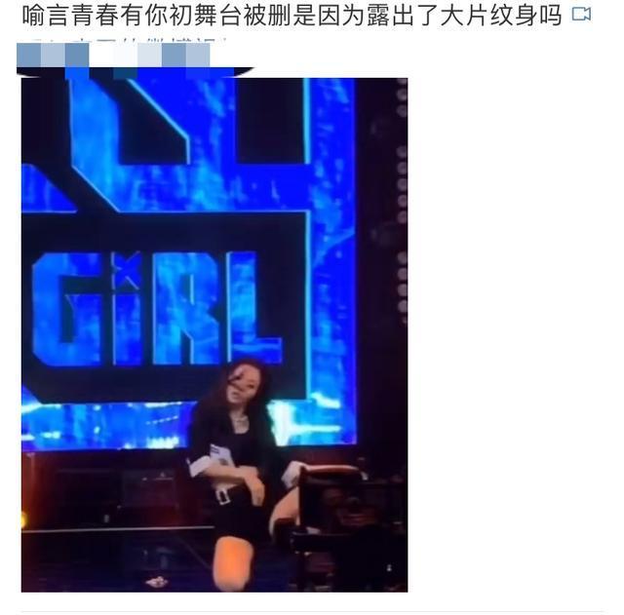
Task: Click the video camera icon beside the title
Action: pyautogui.click(x=581, y=15)
